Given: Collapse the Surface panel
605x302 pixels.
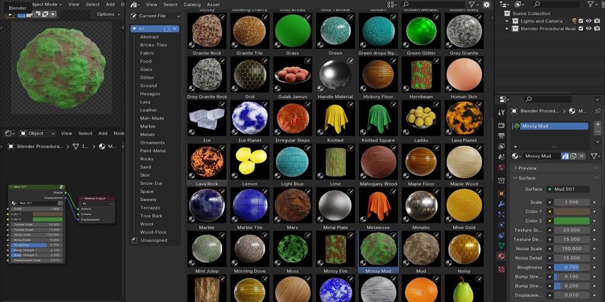Looking at the screenshot, I should click(x=556, y=178).
